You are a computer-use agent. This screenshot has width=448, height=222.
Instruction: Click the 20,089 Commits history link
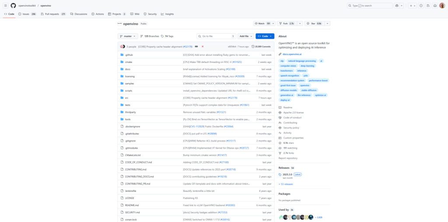[262, 46]
